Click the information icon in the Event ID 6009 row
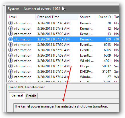 [11, 55]
